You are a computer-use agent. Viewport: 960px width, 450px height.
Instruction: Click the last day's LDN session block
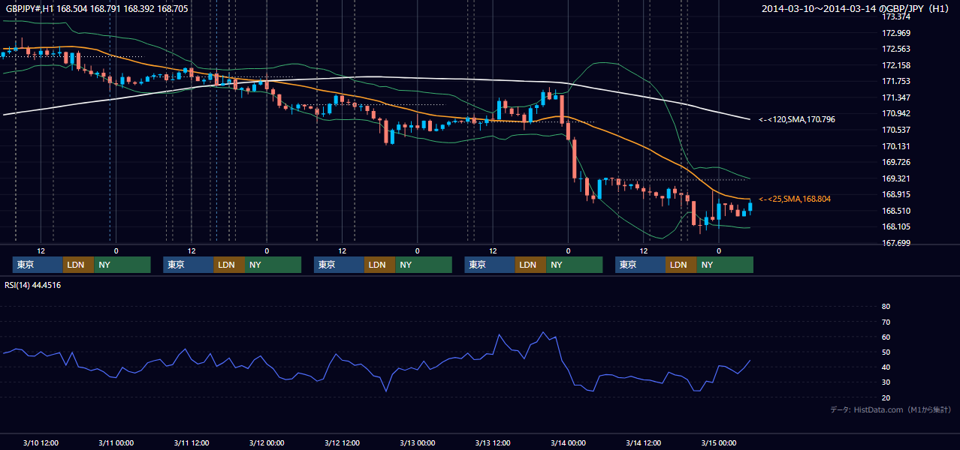[x=681, y=265]
